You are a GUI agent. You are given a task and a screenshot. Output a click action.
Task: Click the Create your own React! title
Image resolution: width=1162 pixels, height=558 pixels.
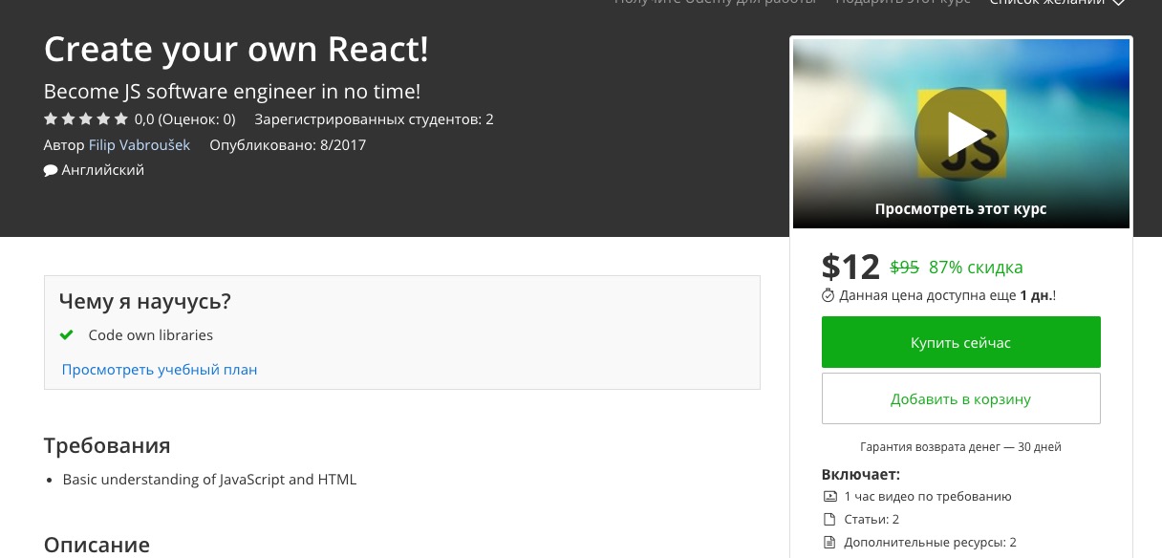pos(236,50)
